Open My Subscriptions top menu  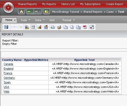point(90,4)
